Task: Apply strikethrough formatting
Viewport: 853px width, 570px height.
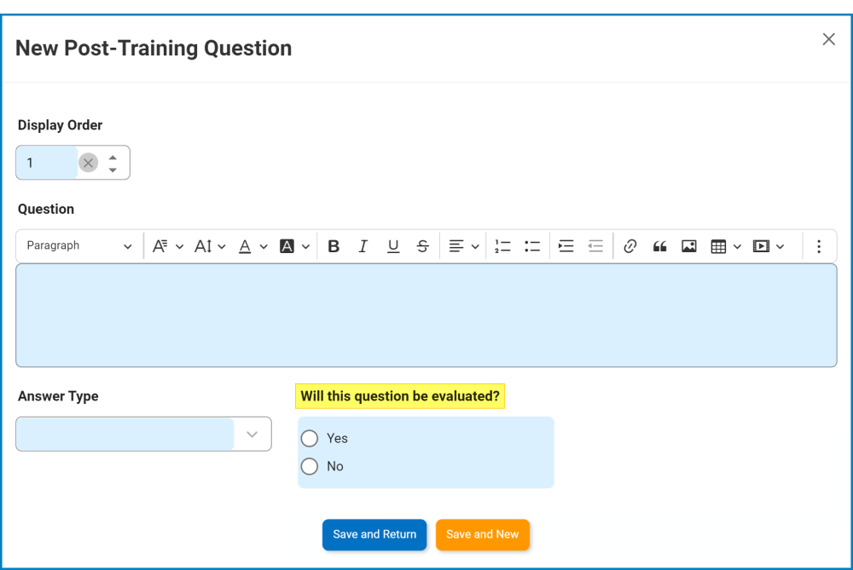Action: [423, 245]
